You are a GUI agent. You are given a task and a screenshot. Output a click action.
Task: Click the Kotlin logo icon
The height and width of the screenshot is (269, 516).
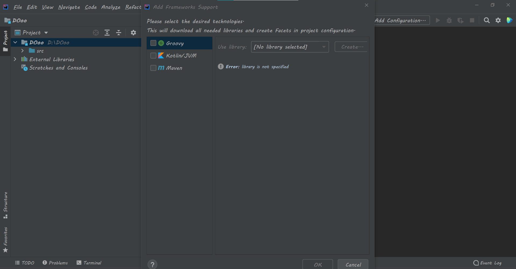(161, 56)
